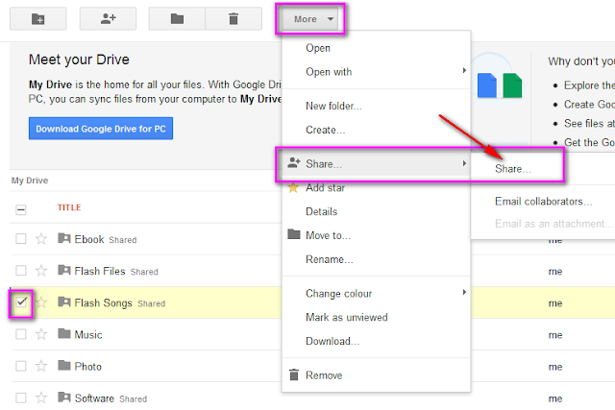Check the Photo row checkbox
Viewport: 615px width, 410px height.
coord(21,366)
